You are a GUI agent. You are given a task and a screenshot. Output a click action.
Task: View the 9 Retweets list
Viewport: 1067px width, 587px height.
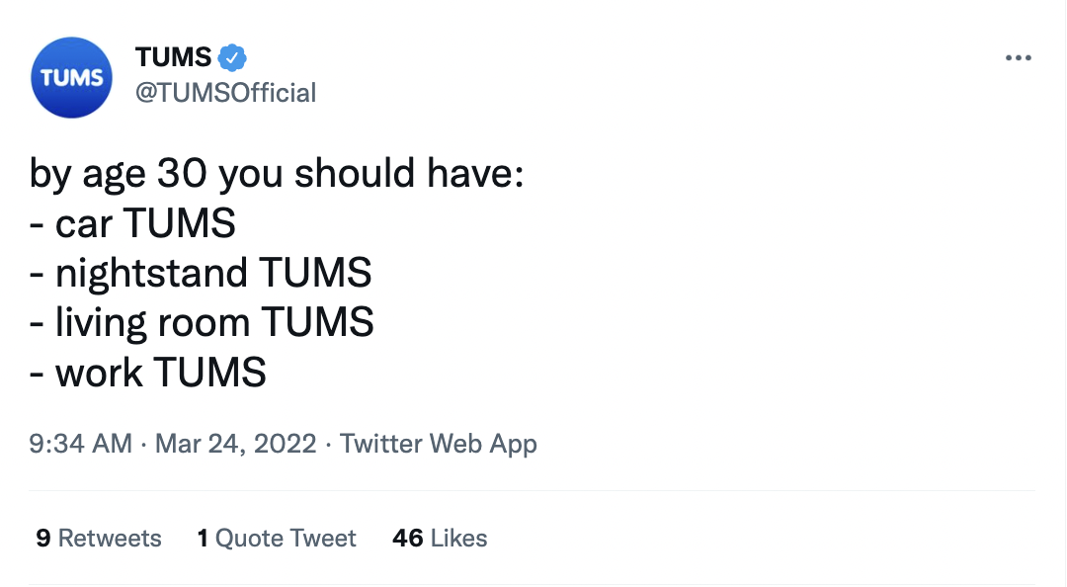[x=99, y=538]
